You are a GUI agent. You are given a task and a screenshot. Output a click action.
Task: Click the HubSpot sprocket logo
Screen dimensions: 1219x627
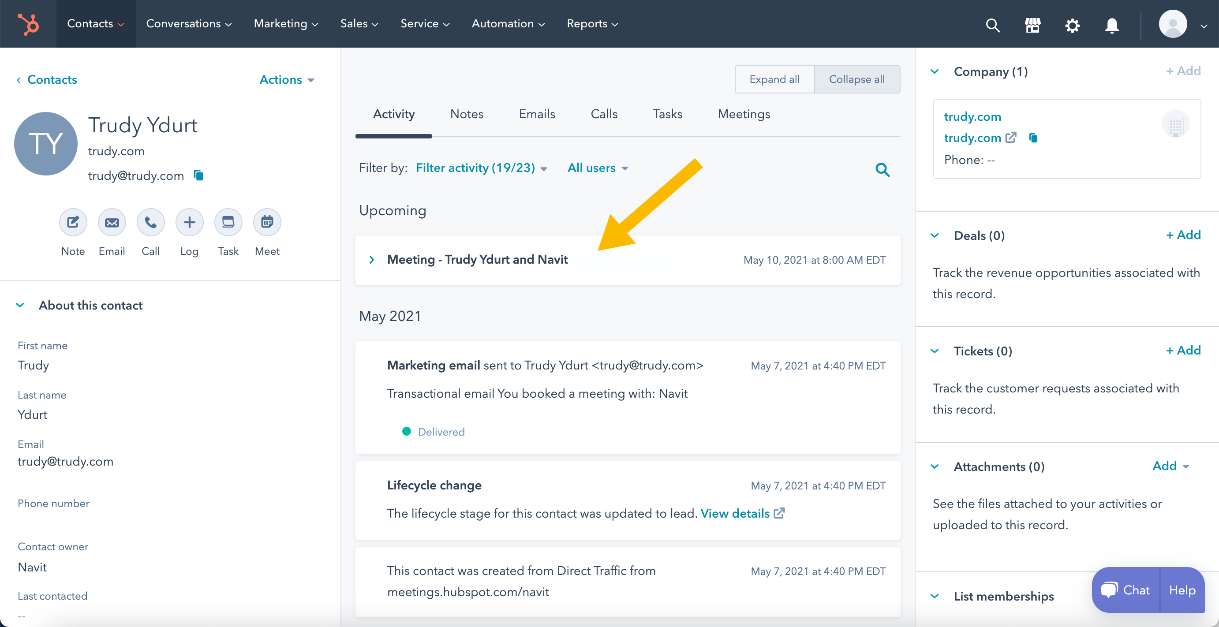click(x=28, y=24)
